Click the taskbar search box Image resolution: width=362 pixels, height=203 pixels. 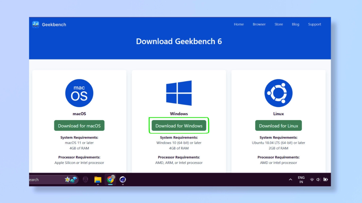[54, 180]
